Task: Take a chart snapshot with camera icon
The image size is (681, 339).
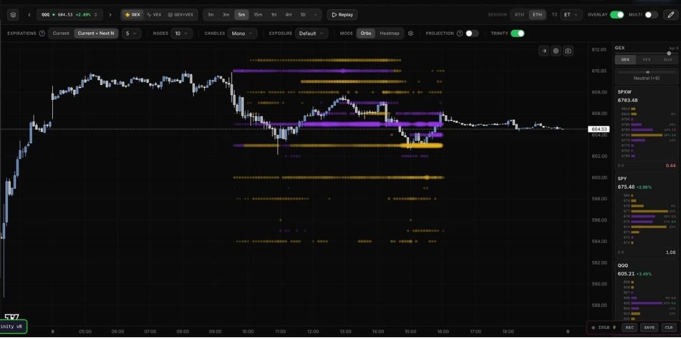Action: [x=568, y=51]
